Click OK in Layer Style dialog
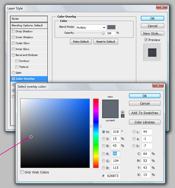Viewport: 175px width, 188px height. click(152, 18)
